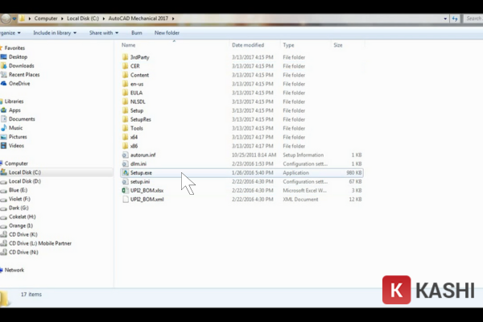Click the Setup.exe application icon

click(x=125, y=173)
